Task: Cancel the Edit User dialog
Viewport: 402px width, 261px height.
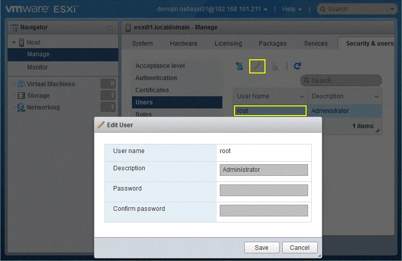Action: 299,247
